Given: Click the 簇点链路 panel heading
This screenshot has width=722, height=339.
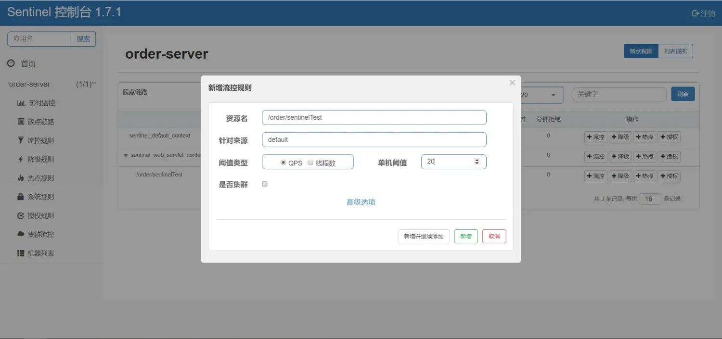Looking at the screenshot, I should [x=135, y=92].
